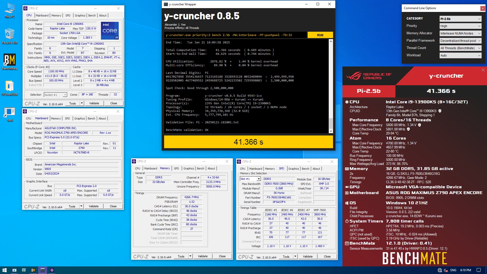Click the y-cruncher console scrollbar thumb
The image size is (487, 274).
(331, 124)
